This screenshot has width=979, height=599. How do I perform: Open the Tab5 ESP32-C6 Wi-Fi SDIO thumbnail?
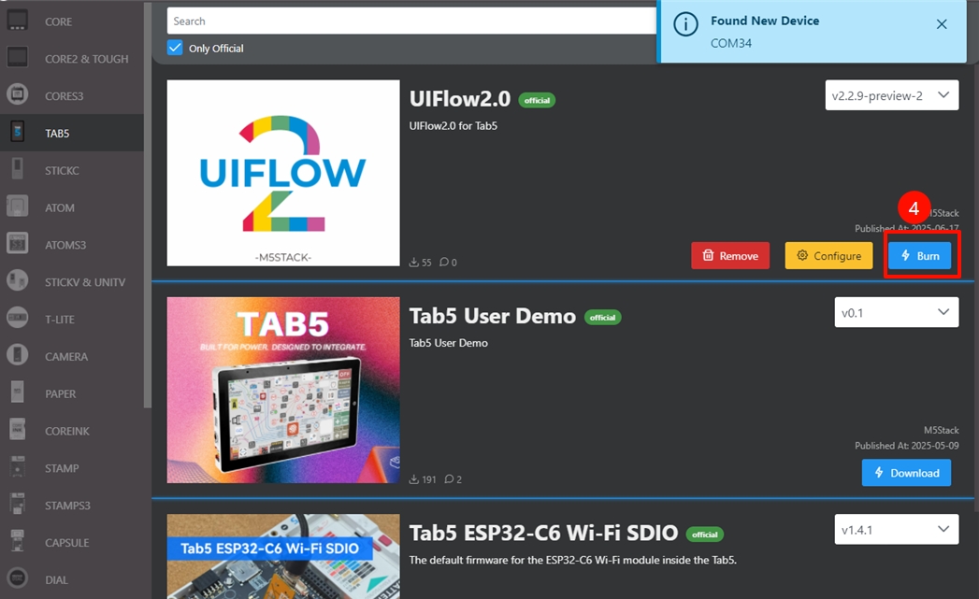pos(283,557)
